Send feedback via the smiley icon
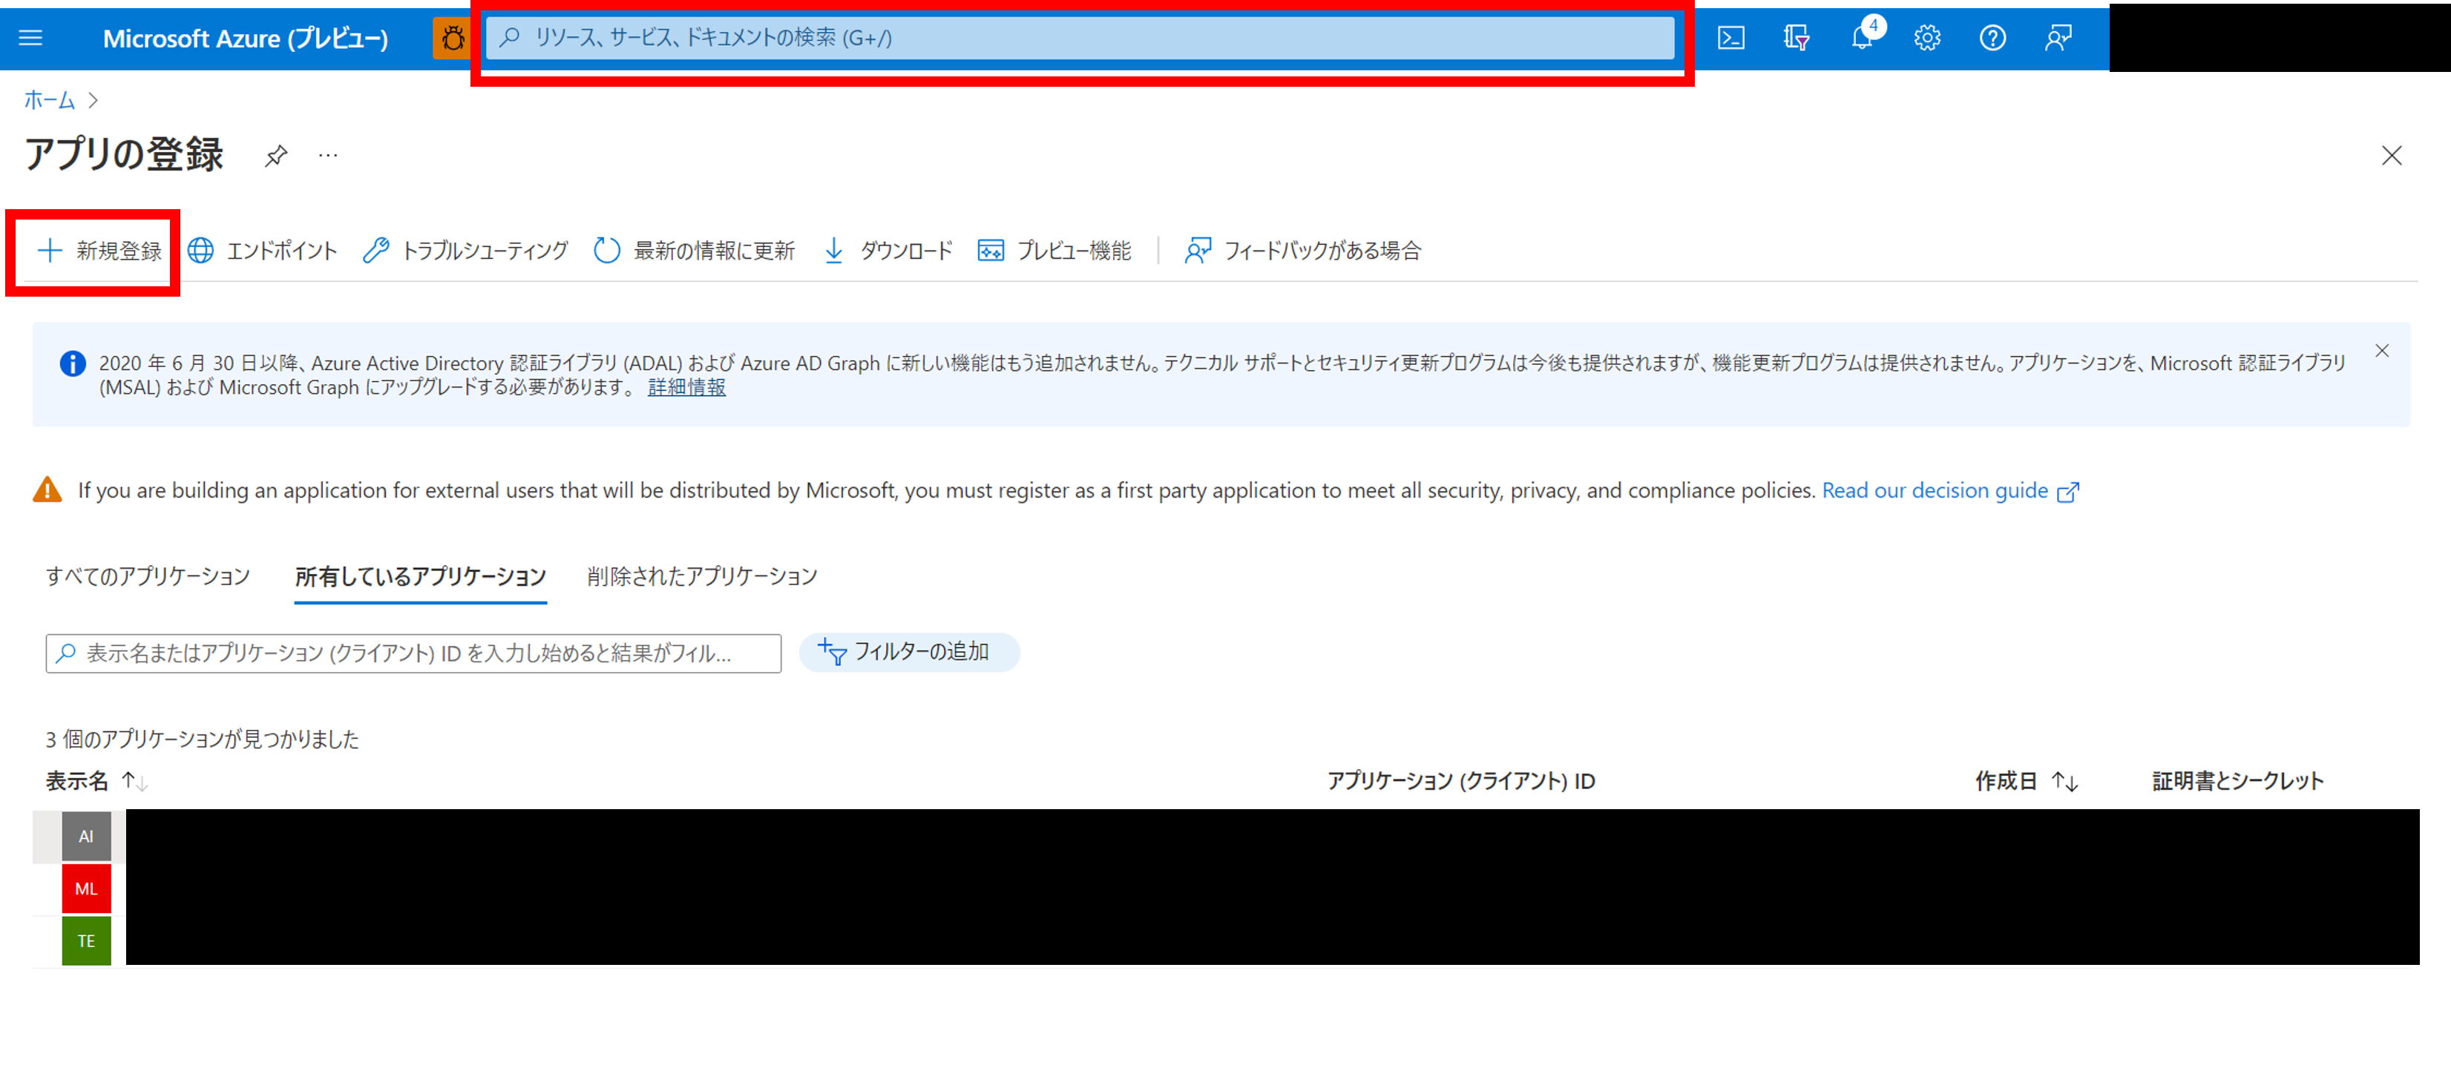 coord(2057,38)
